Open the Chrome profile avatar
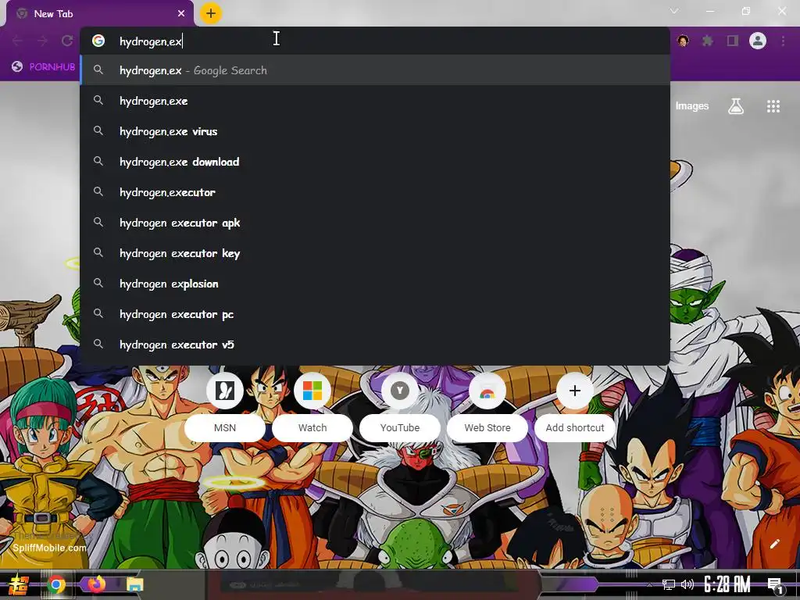 (758, 41)
